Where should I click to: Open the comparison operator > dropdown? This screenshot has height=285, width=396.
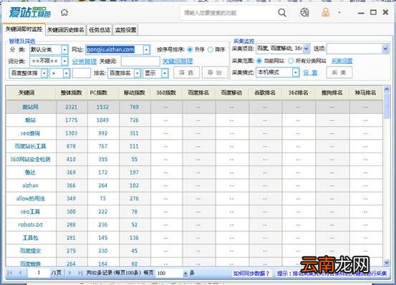coord(60,73)
